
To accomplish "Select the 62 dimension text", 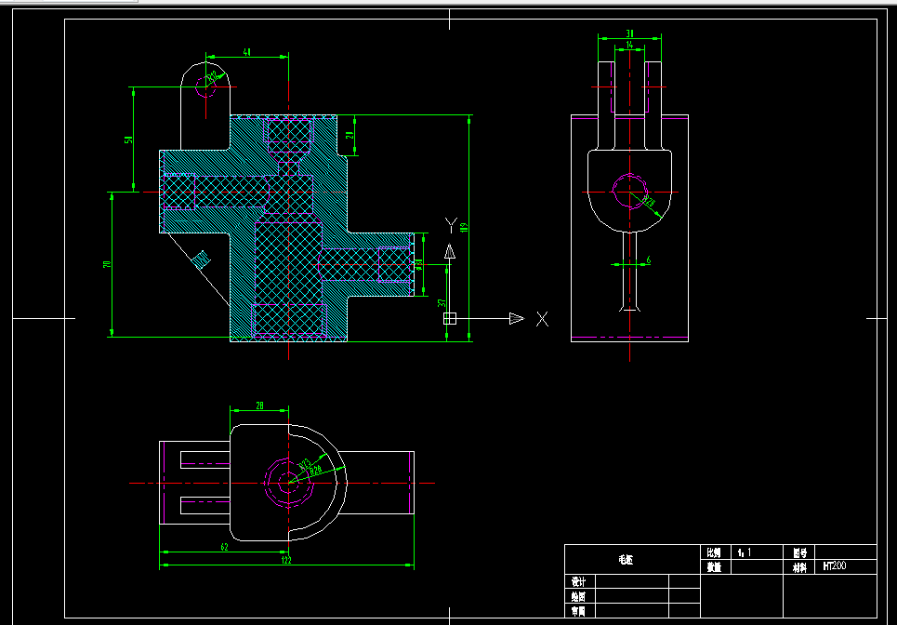I will [224, 547].
